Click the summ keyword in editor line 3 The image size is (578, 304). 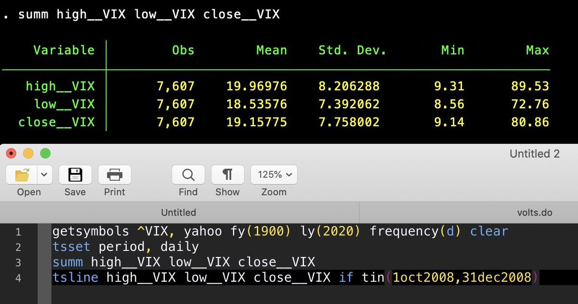(x=67, y=262)
